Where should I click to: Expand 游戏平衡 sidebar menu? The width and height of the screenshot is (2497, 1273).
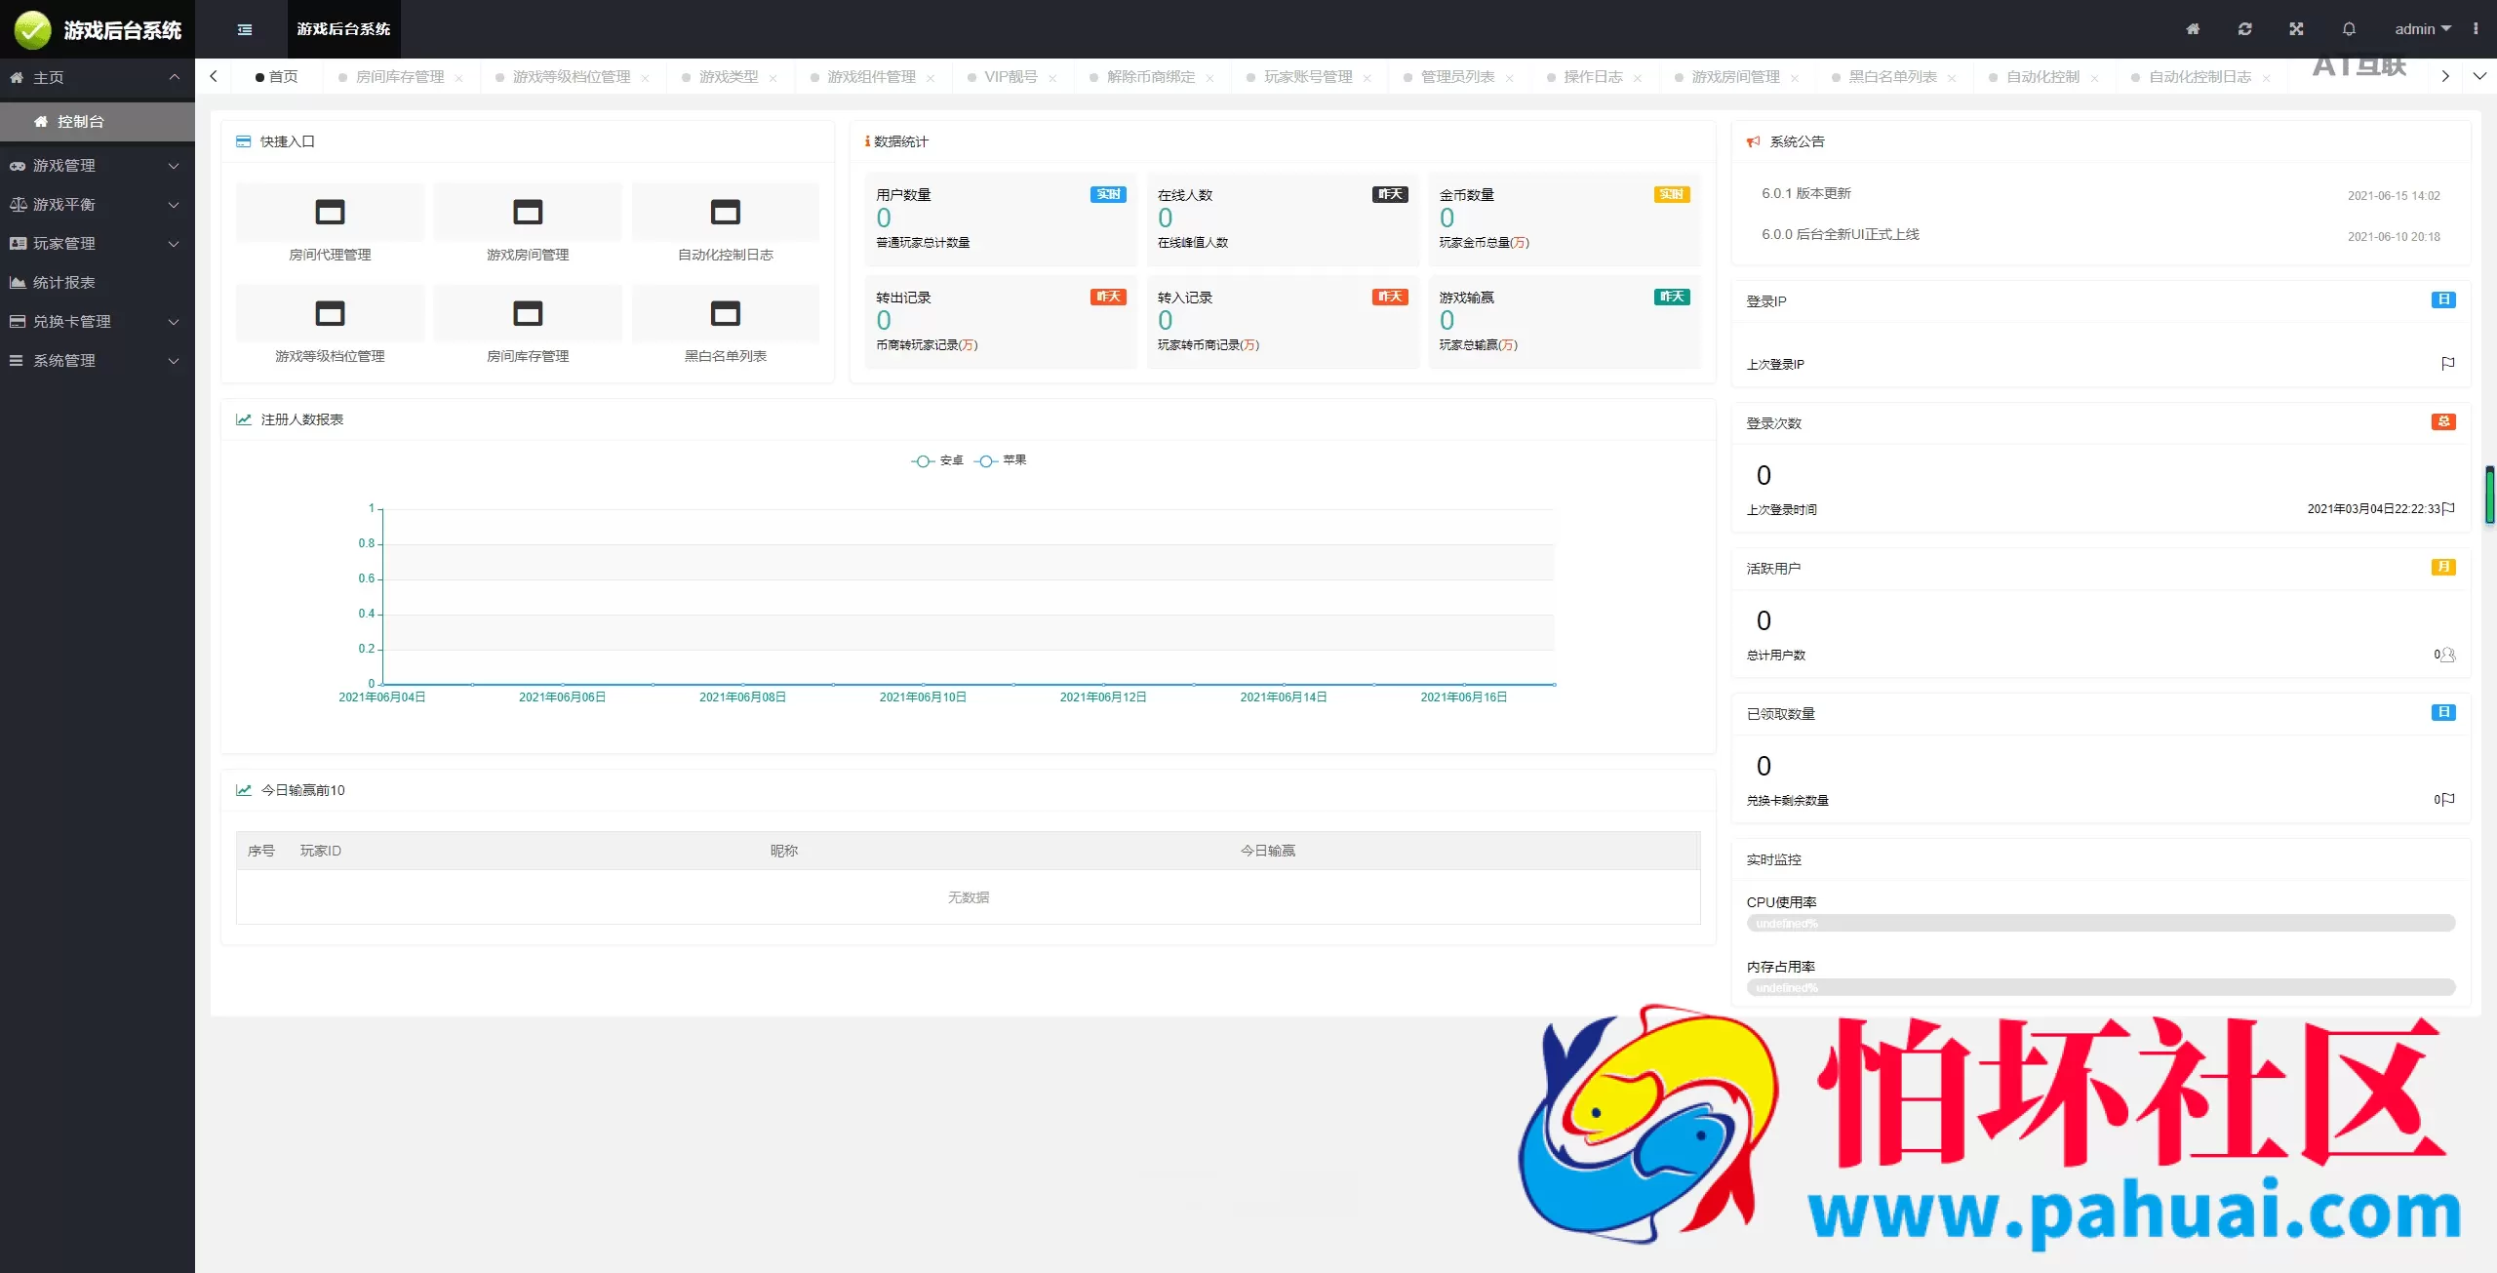coord(98,205)
